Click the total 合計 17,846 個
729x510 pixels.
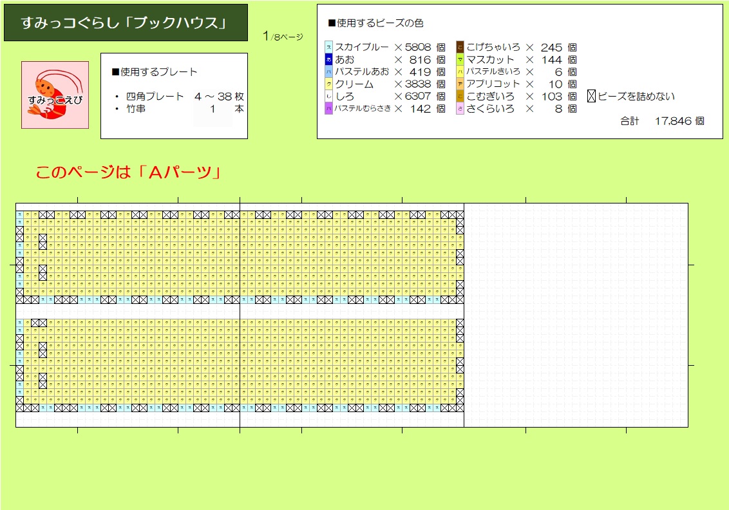point(662,121)
